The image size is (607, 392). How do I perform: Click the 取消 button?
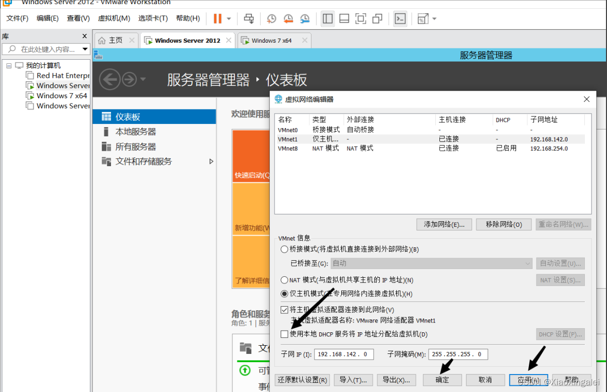pyautogui.click(x=485, y=380)
